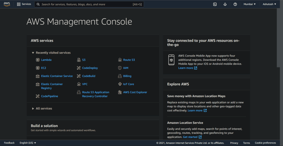Open IAM link
Viewport: 283px width, 146px height.
[x=126, y=68]
